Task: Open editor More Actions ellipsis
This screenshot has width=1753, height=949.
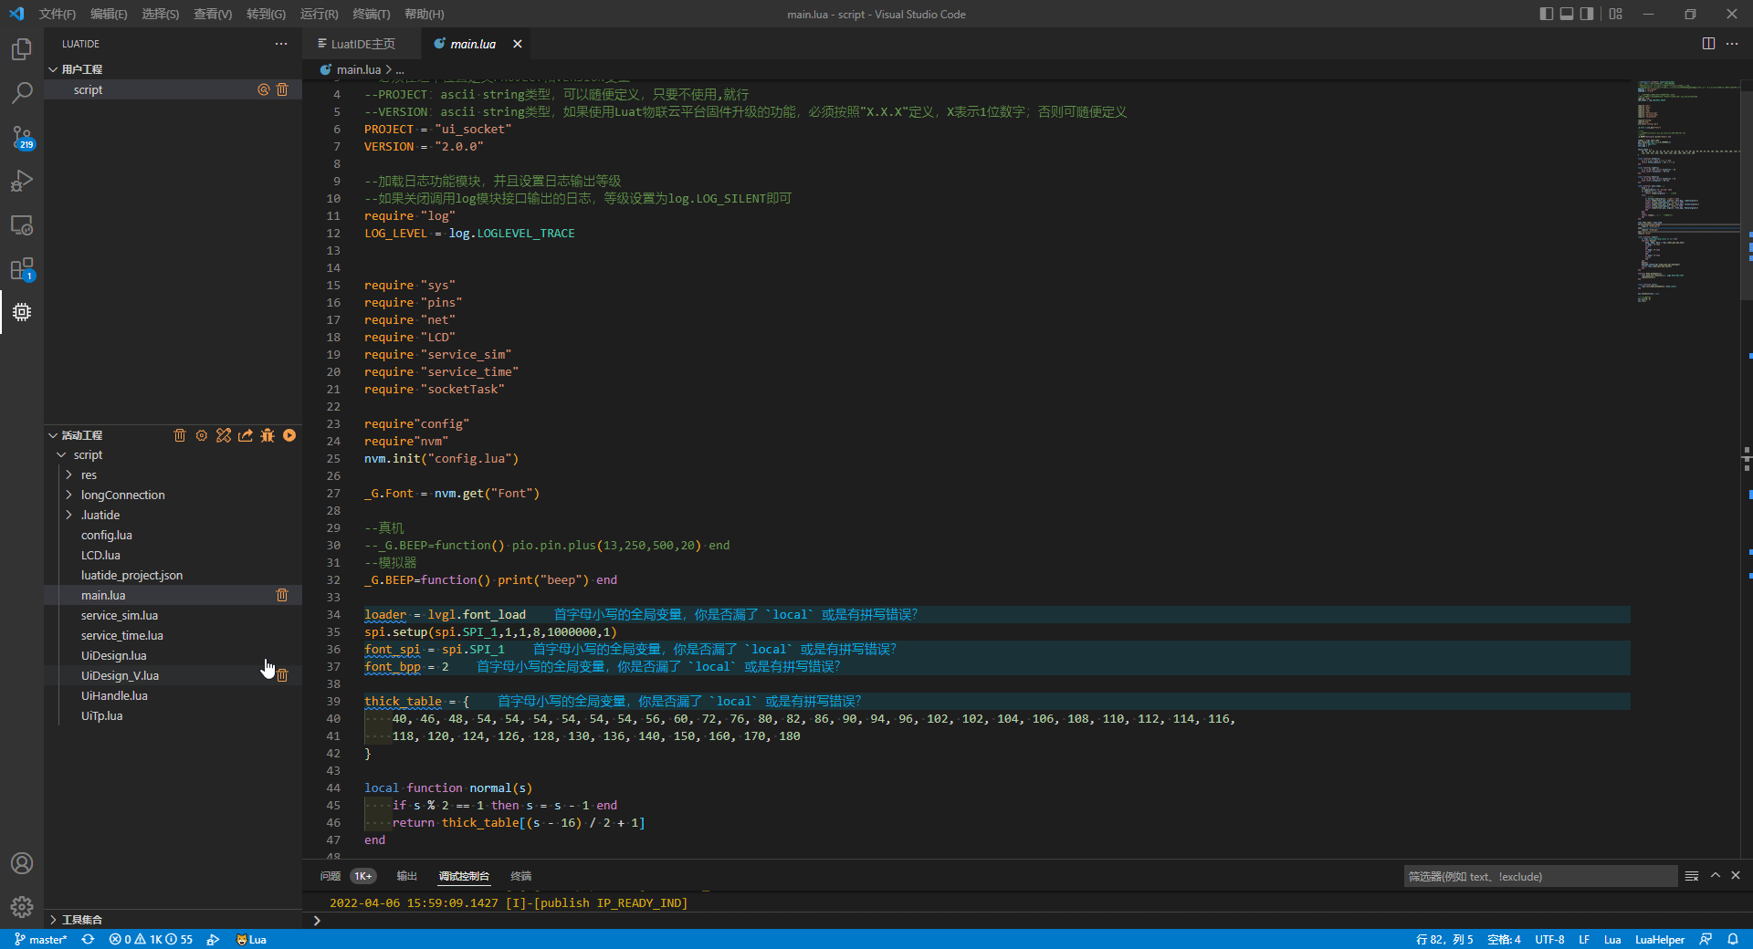Action: [x=1732, y=44]
